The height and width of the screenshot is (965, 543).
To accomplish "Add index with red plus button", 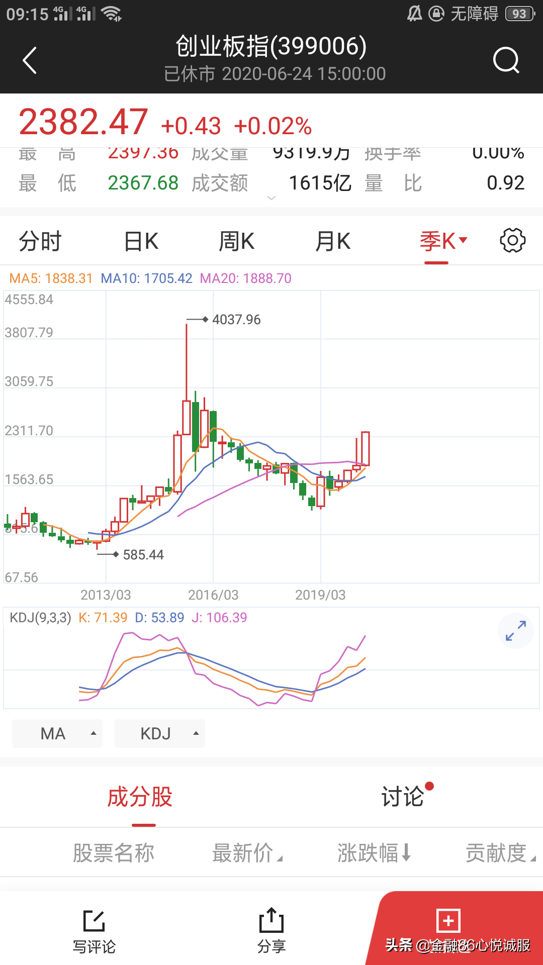I will (x=448, y=921).
